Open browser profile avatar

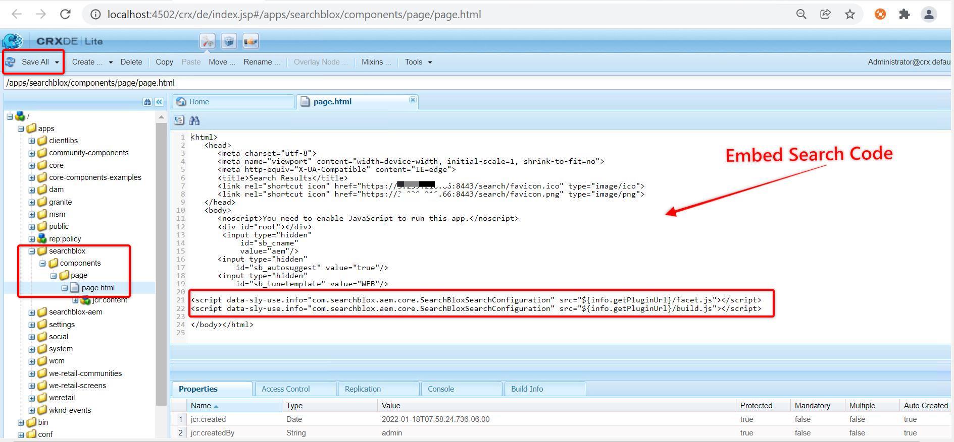(x=929, y=15)
